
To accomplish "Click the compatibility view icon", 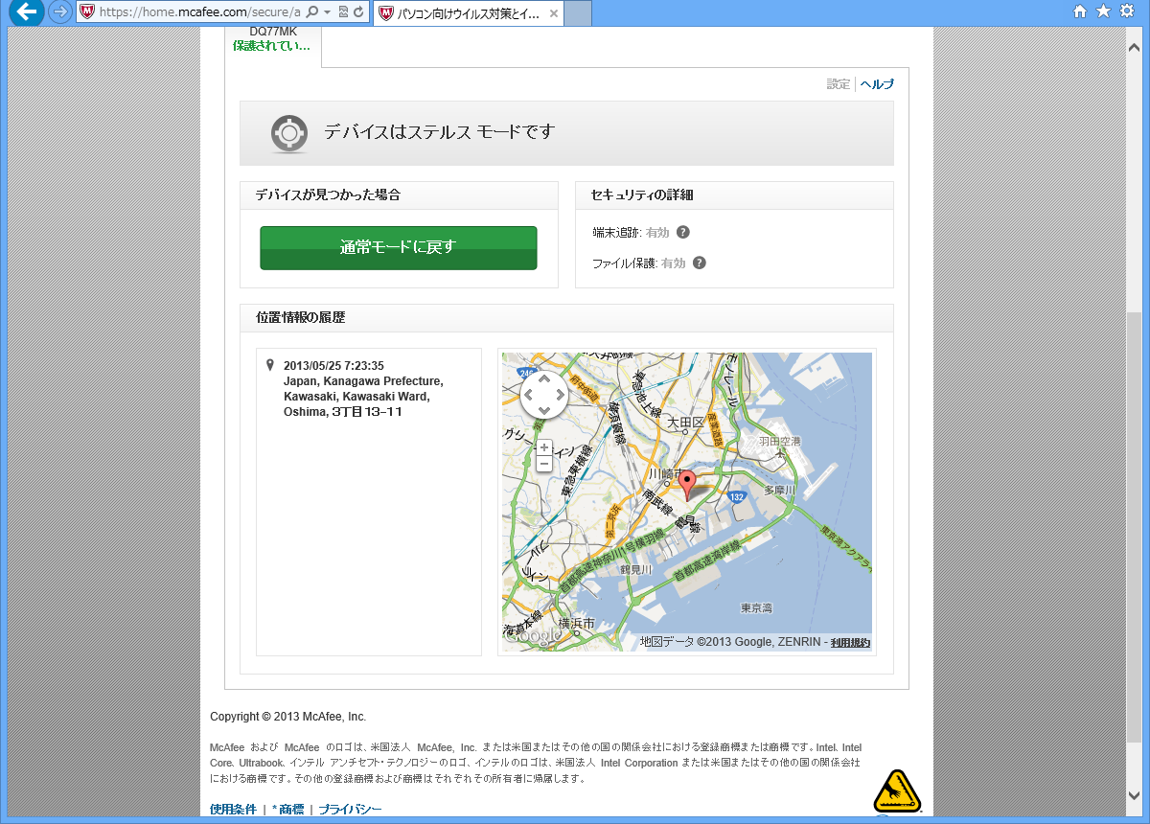I will coord(343,12).
